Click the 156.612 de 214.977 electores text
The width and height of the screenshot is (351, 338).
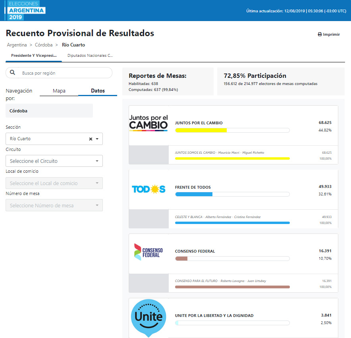point(270,83)
